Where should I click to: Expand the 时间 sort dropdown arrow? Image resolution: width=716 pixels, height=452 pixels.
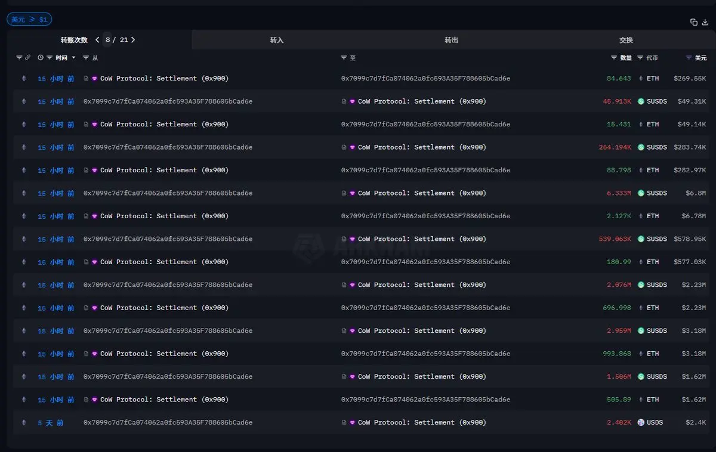[x=73, y=58]
